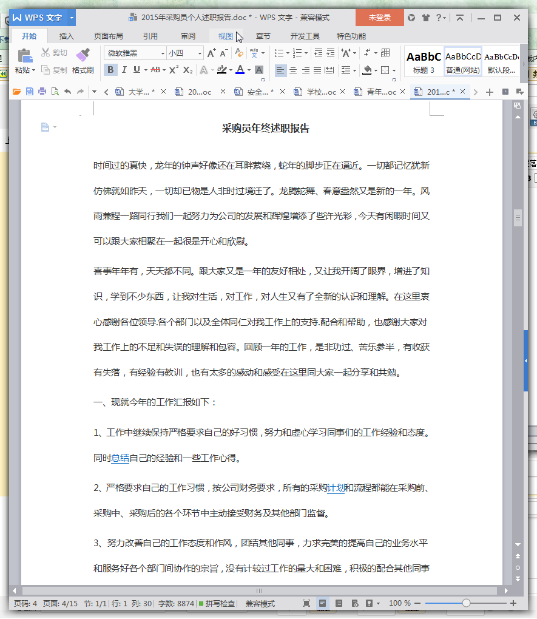Redo the last undone action
The width and height of the screenshot is (537, 619).
click(81, 92)
